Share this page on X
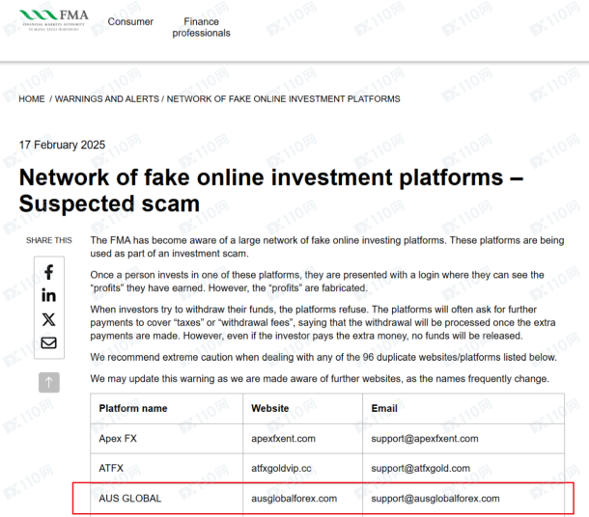589x517 pixels. 49,319
